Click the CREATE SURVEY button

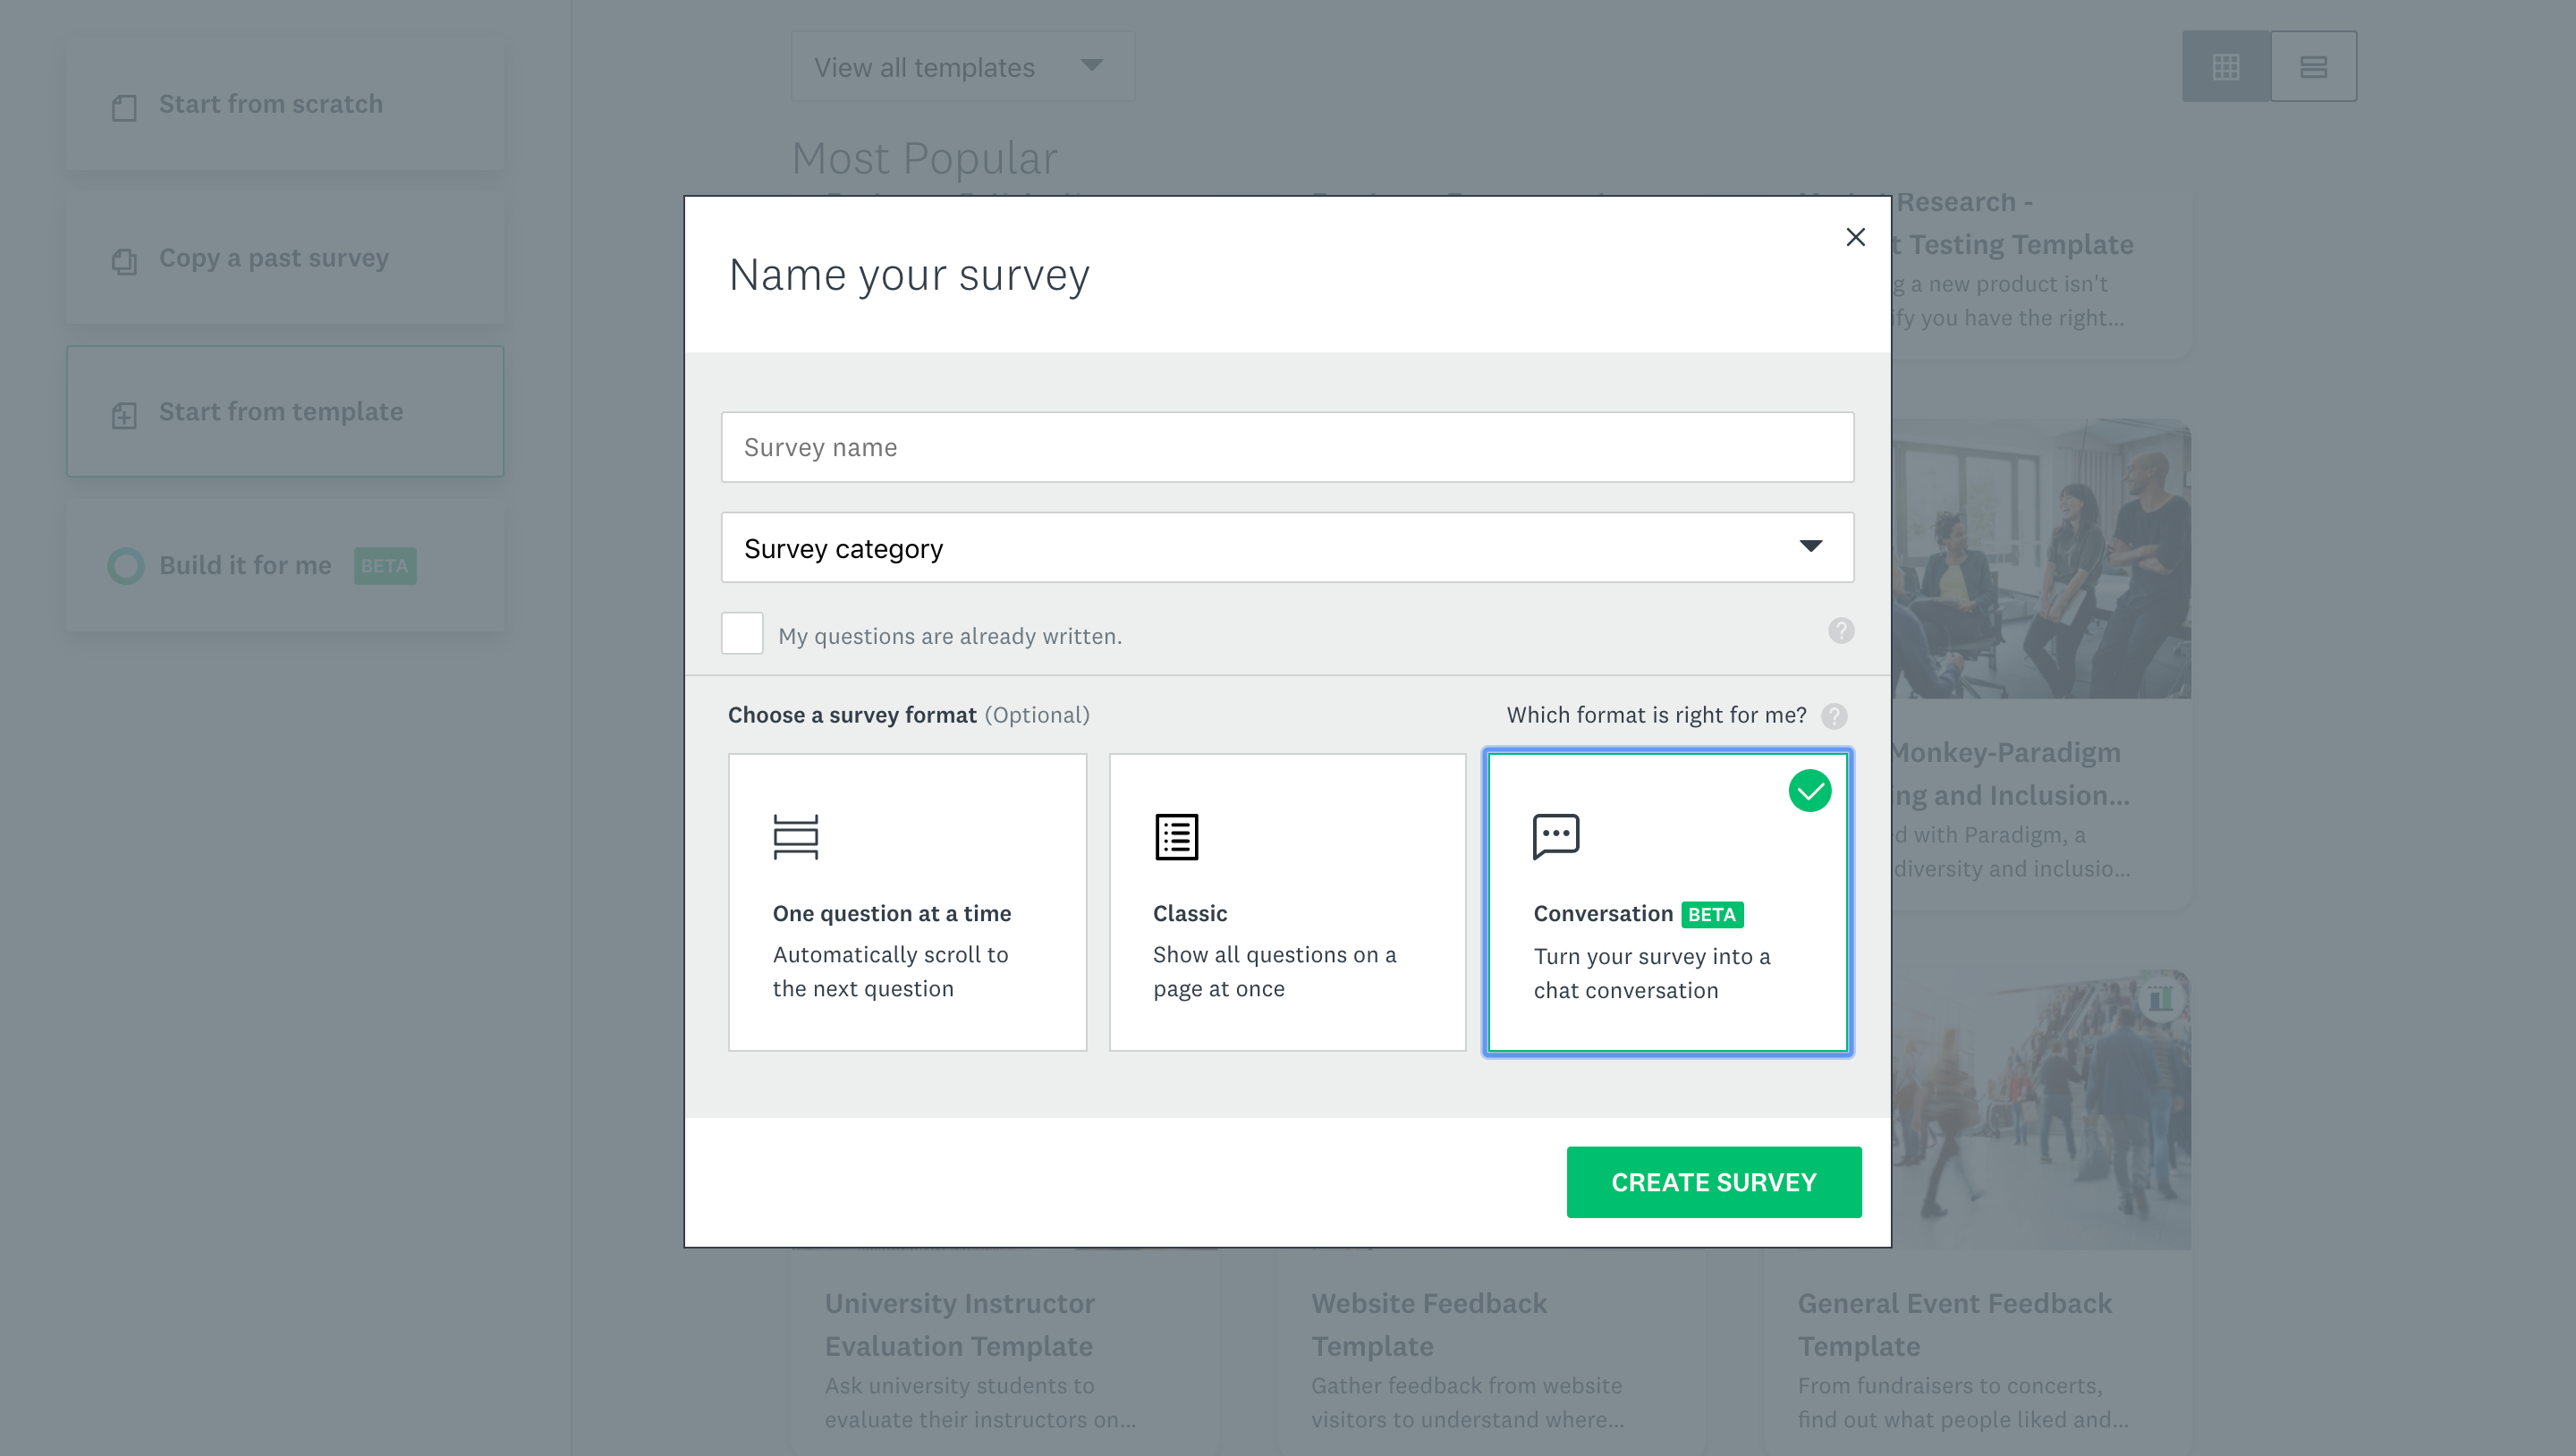1713,1181
